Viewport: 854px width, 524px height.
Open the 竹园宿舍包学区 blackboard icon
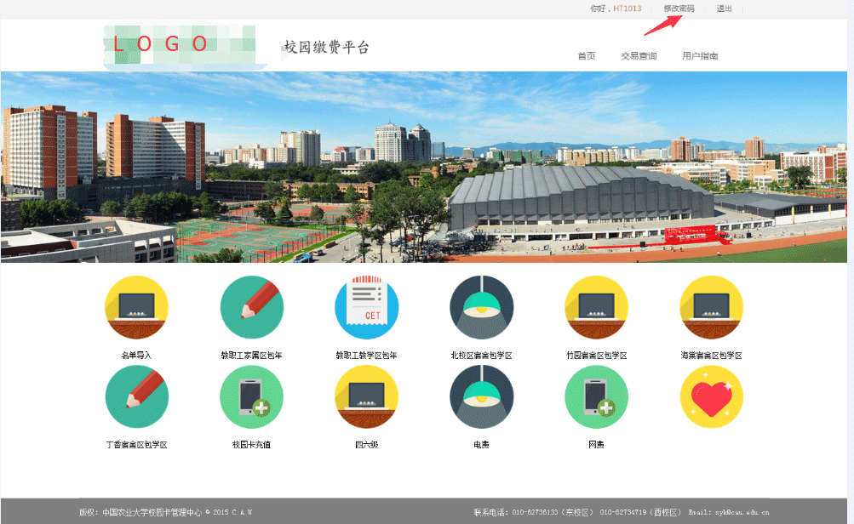click(596, 307)
